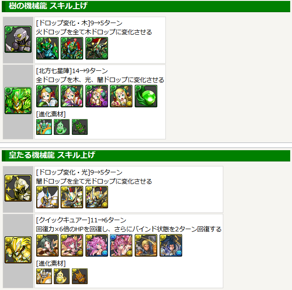
Task: Open the blond warrior with shield icon
Action: coord(146,245)
